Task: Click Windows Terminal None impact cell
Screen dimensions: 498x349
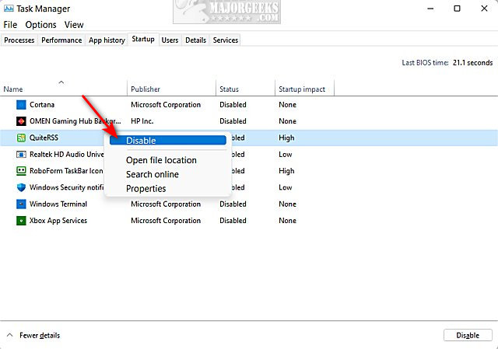Action: point(287,204)
